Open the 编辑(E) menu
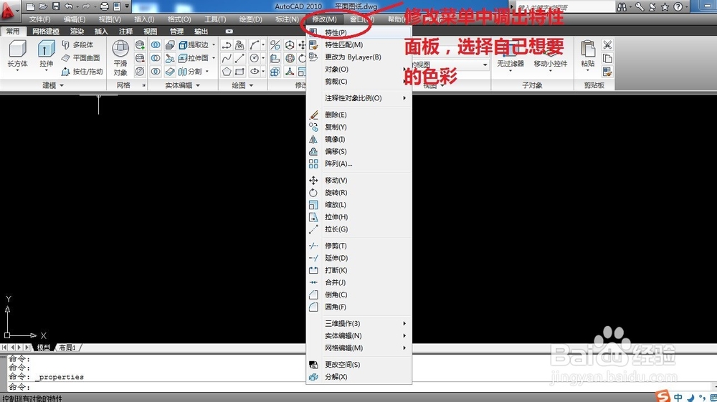Screen dimensions: 717x402 point(75,19)
